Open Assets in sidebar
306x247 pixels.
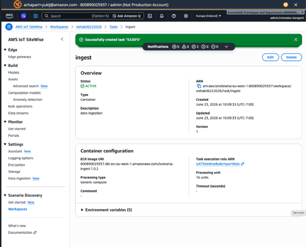click(13, 79)
